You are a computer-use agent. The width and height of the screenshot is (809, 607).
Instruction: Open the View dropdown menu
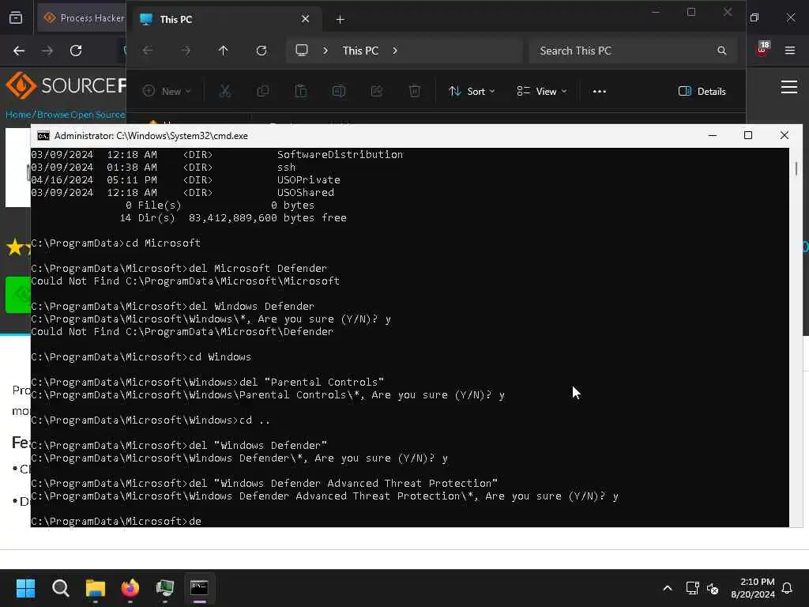[x=542, y=92]
